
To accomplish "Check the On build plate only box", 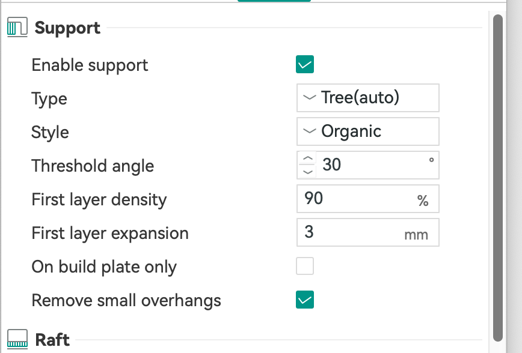I will pos(305,266).
